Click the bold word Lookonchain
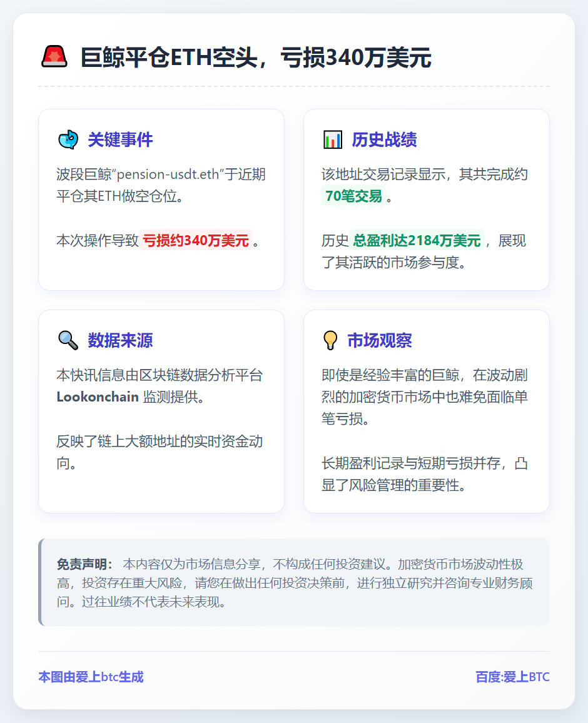Screen dimensions: 588x723 click(98, 397)
